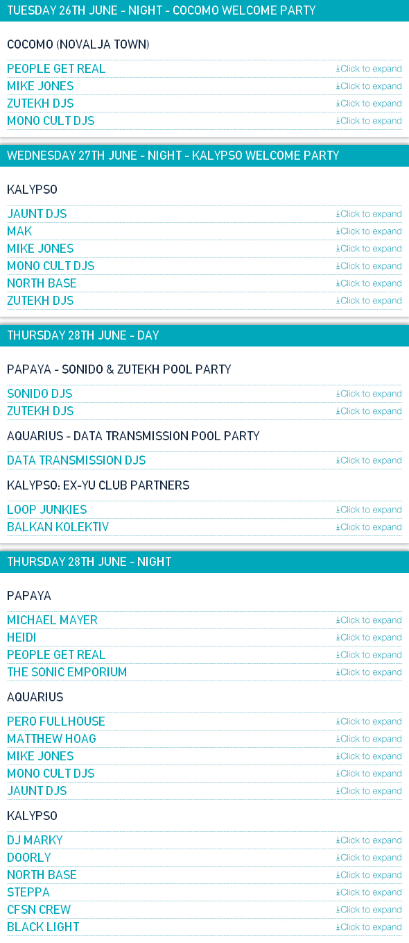Expand Balkan Kolektiv details
The width and height of the screenshot is (409, 943).
[369, 527]
